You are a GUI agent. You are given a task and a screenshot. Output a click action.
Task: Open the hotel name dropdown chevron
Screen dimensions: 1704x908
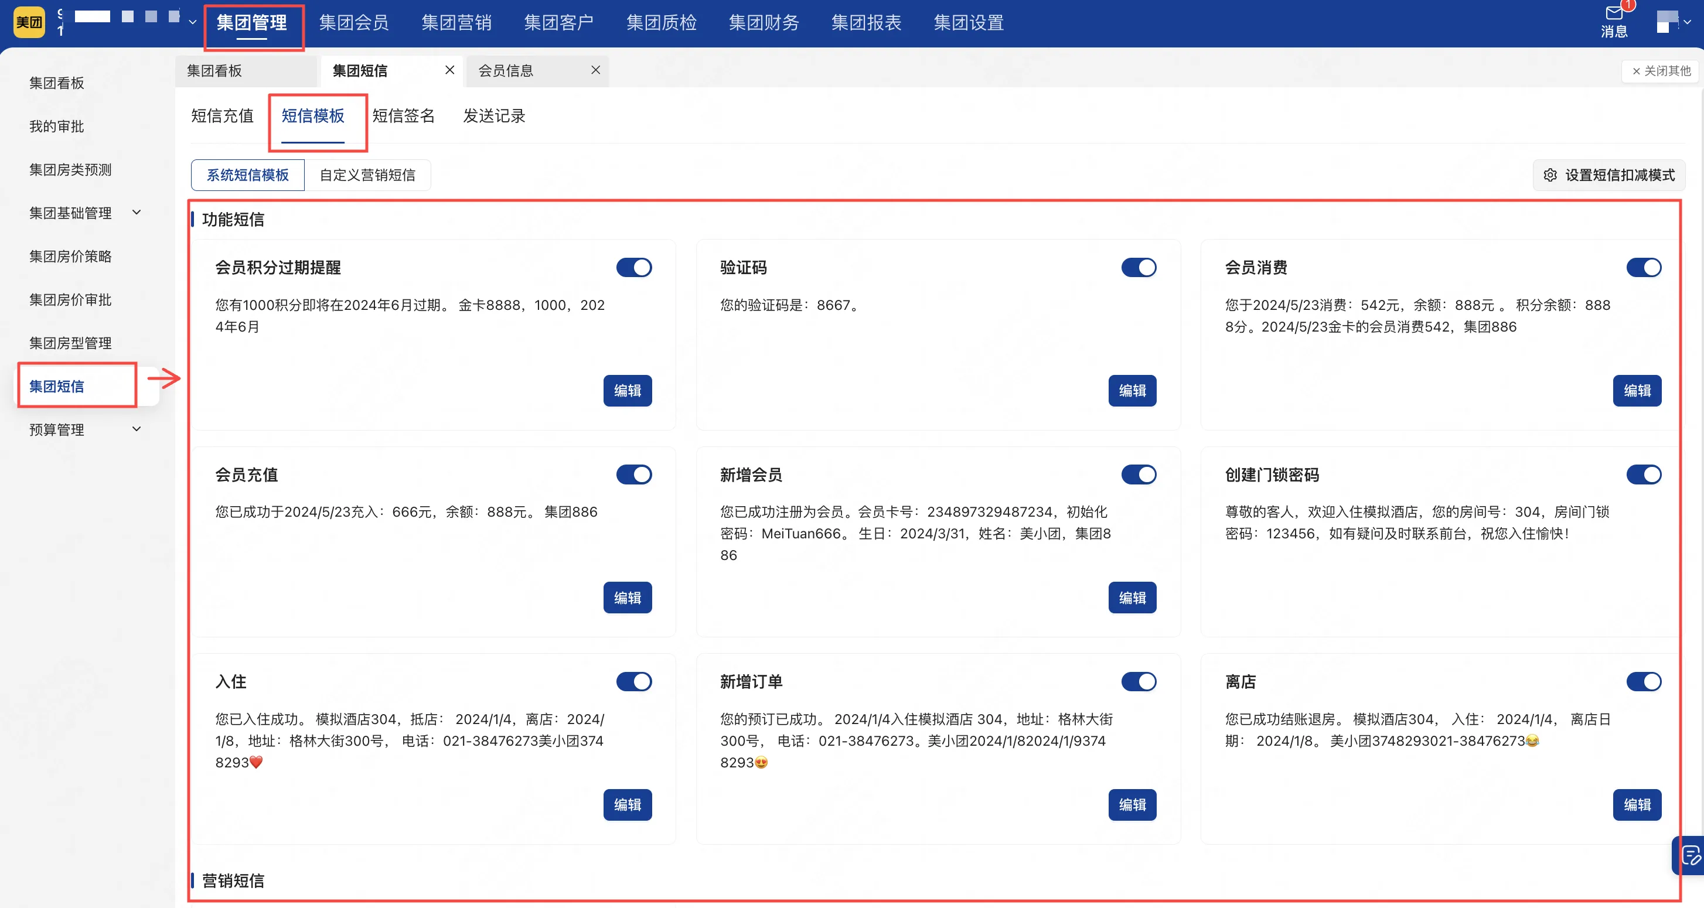coord(193,22)
